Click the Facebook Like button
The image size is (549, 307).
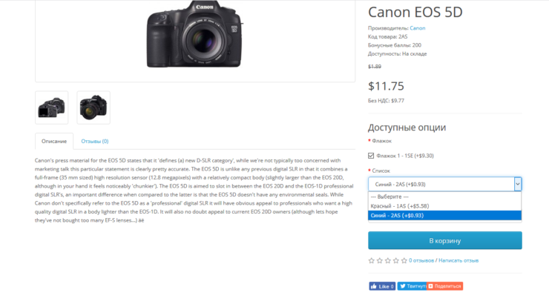(382, 286)
